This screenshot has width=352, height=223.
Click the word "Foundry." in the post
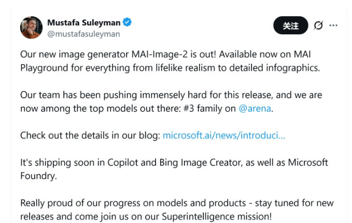[38, 176]
